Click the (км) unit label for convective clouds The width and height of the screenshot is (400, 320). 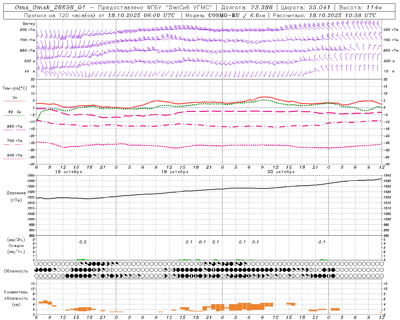tap(16, 304)
